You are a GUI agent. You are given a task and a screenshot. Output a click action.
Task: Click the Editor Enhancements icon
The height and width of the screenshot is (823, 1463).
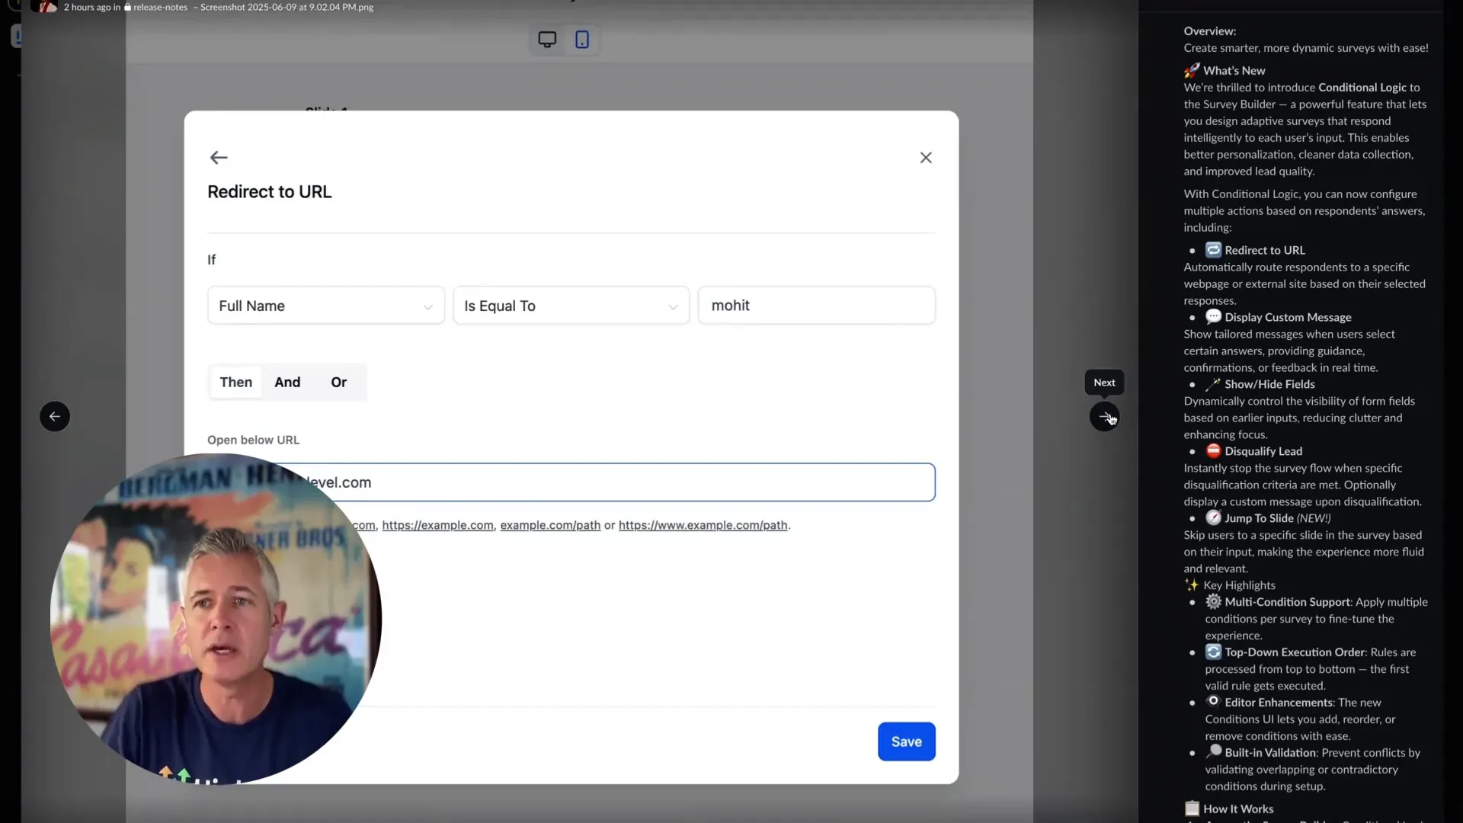pyautogui.click(x=1213, y=702)
